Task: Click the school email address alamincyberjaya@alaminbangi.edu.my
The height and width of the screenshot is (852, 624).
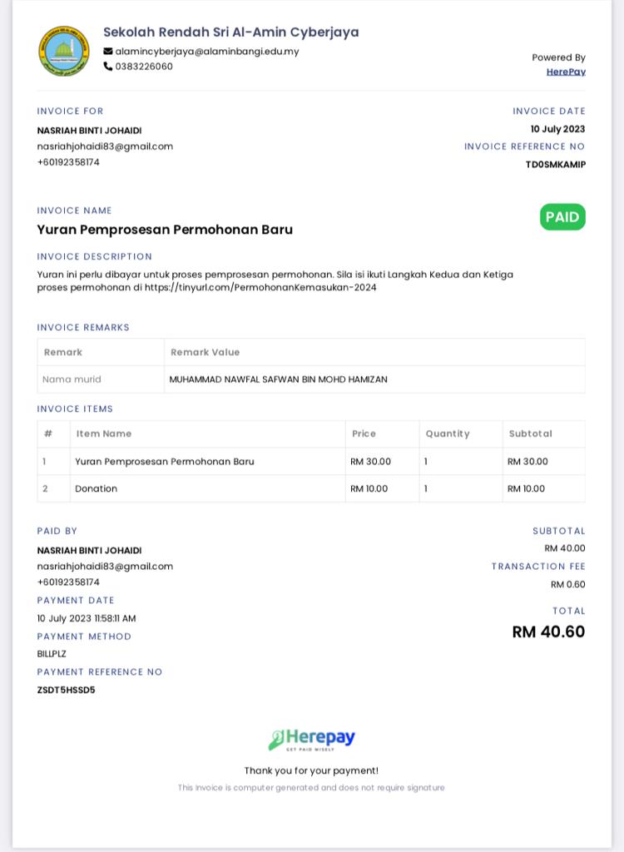Action: (207, 52)
